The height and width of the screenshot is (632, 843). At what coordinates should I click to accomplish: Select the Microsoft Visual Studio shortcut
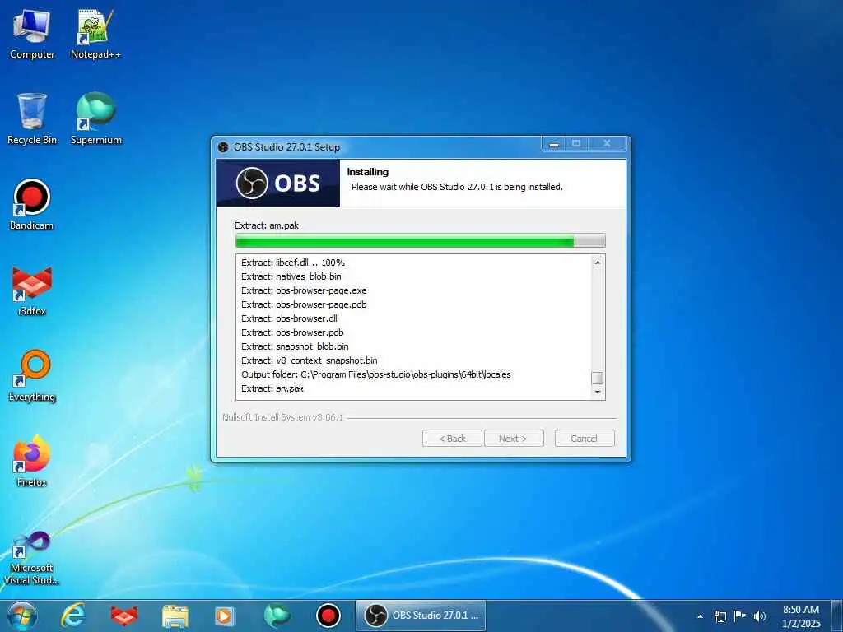[32, 558]
